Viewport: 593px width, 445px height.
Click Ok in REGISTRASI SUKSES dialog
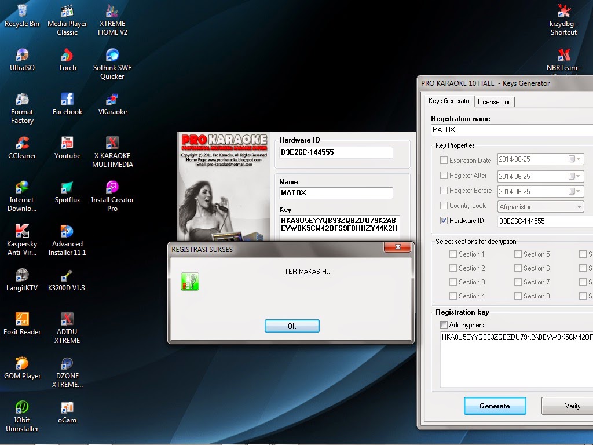(x=292, y=326)
